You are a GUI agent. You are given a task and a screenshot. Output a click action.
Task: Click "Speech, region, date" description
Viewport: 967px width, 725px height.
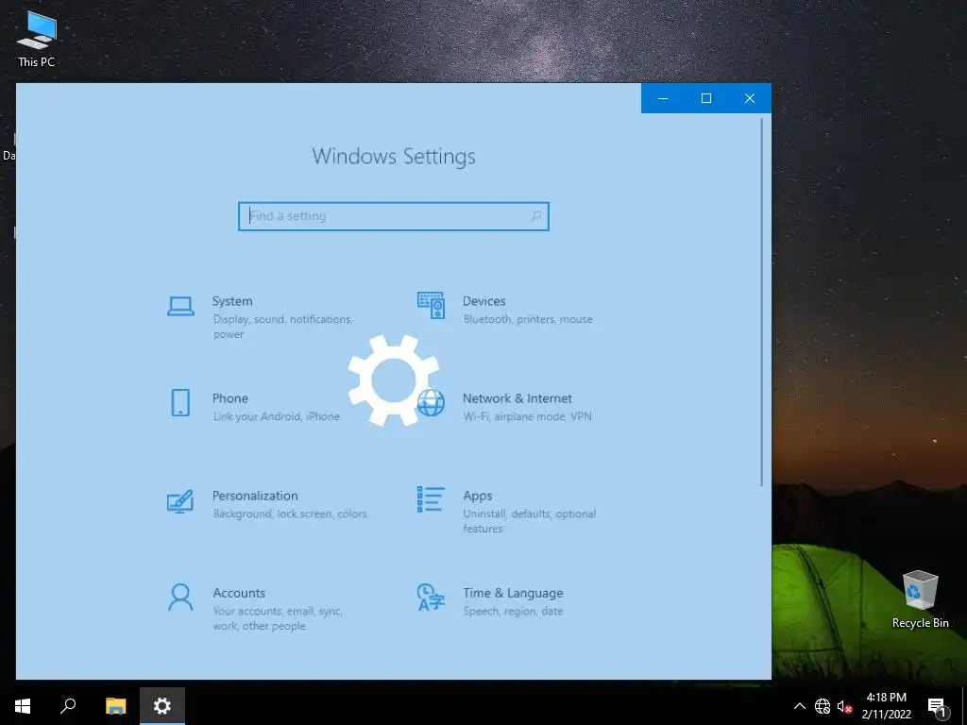pos(513,612)
